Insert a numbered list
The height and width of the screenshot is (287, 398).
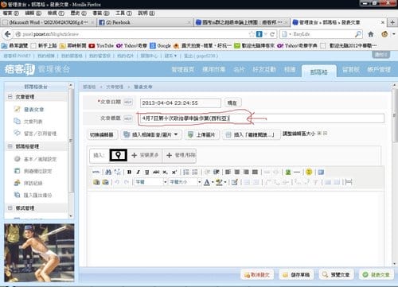186,172
